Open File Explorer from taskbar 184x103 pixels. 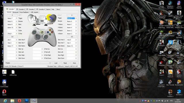(x=12, y=100)
